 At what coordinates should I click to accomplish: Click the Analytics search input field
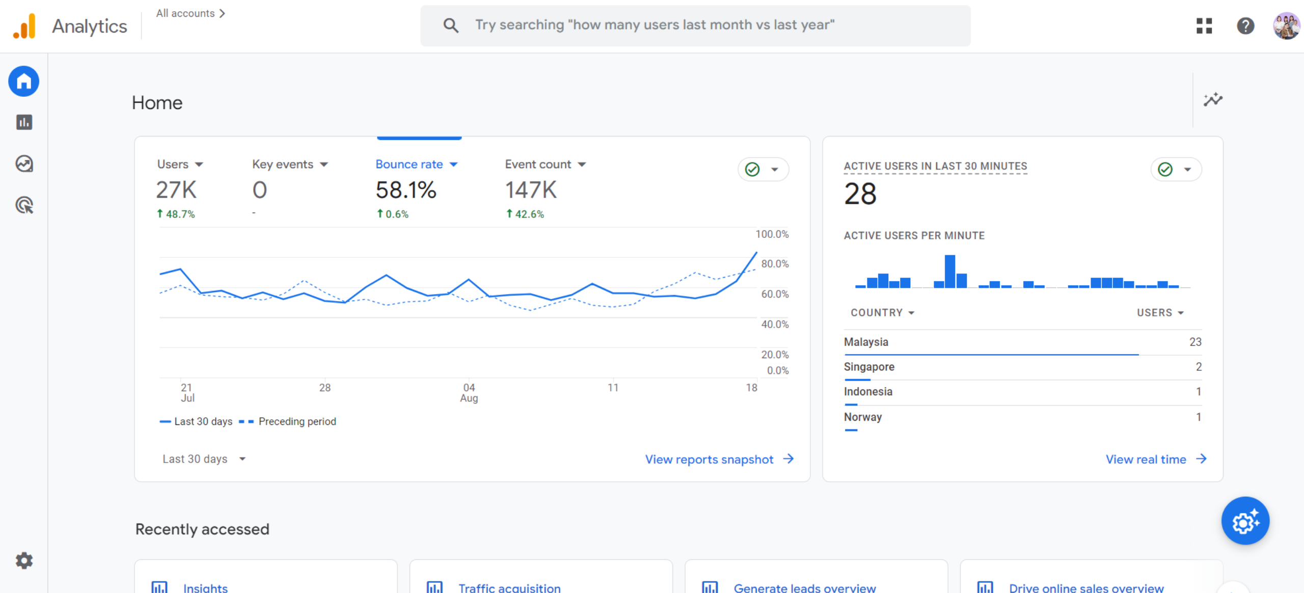tap(695, 25)
